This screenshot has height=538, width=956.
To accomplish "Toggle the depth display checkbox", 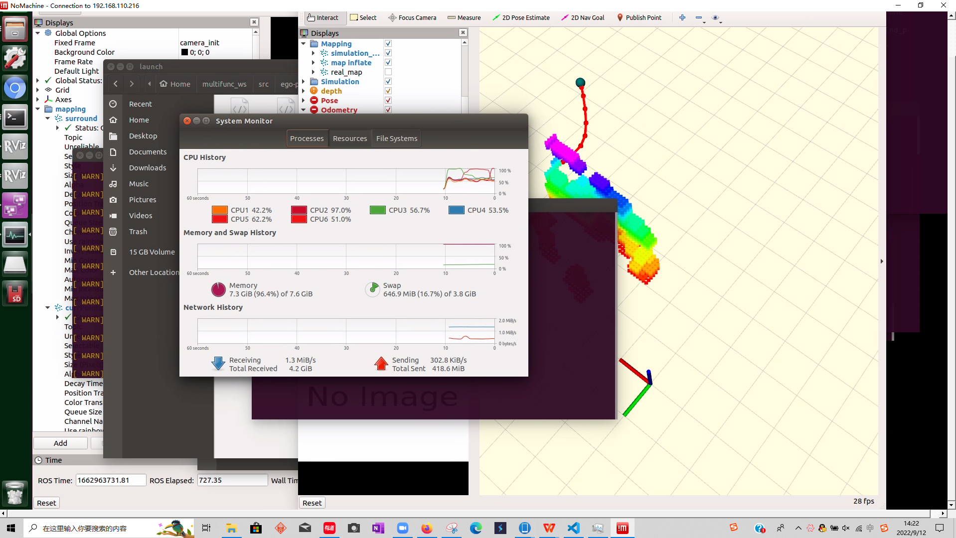I will click(x=388, y=91).
